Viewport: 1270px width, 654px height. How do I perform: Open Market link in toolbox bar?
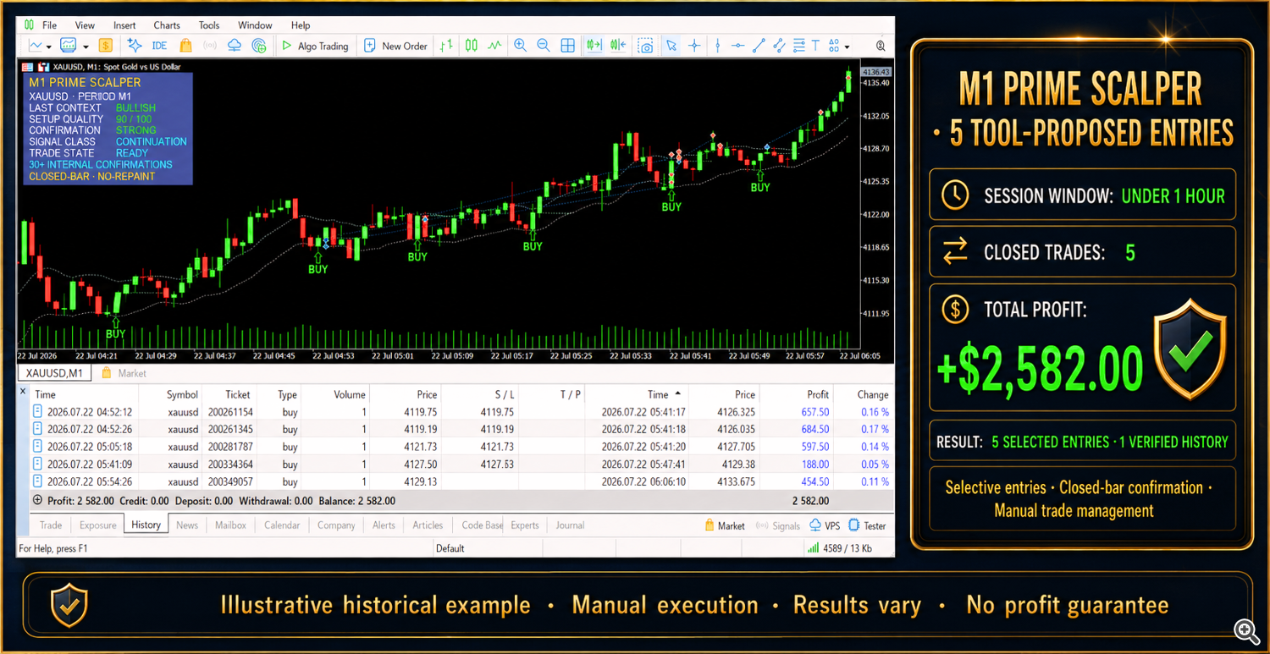(725, 526)
